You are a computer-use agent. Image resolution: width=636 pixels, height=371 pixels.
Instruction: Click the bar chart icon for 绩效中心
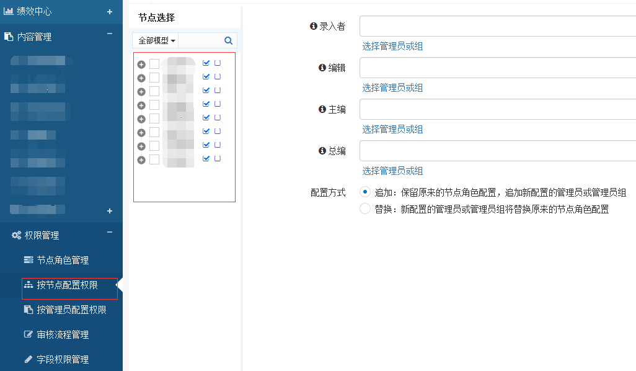click(9, 11)
